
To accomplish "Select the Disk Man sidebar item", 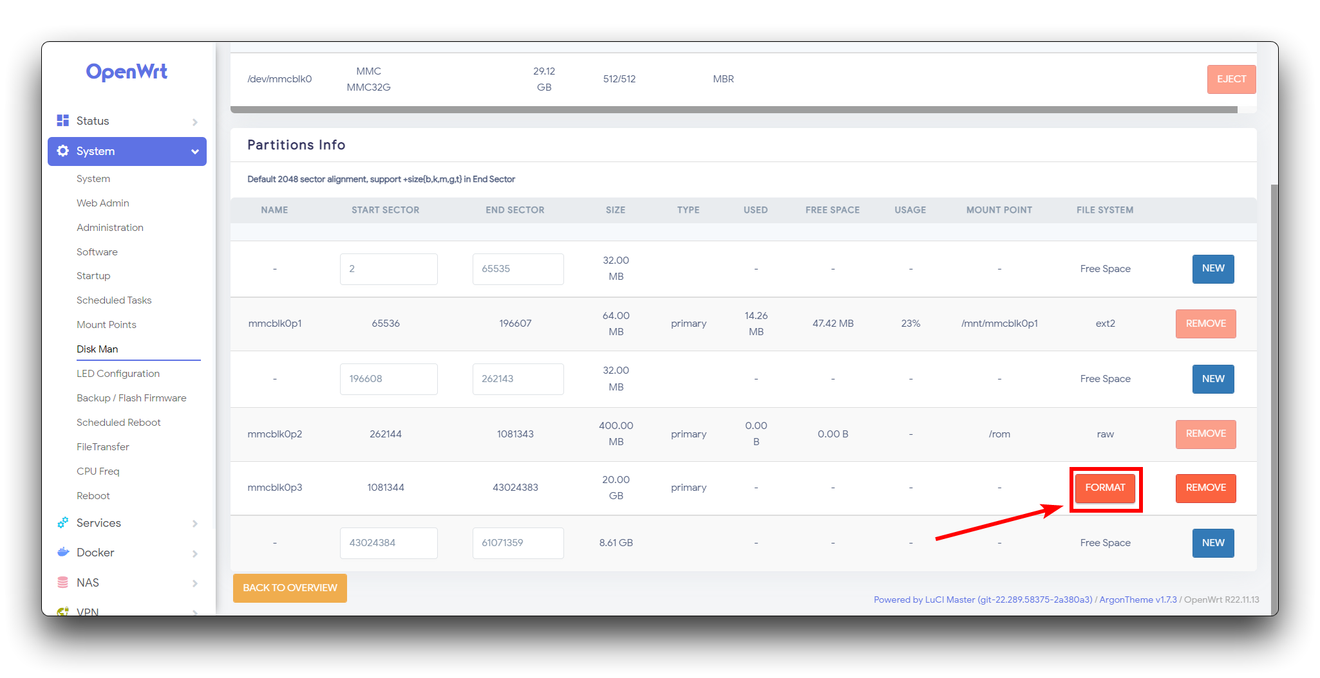I will [x=97, y=349].
